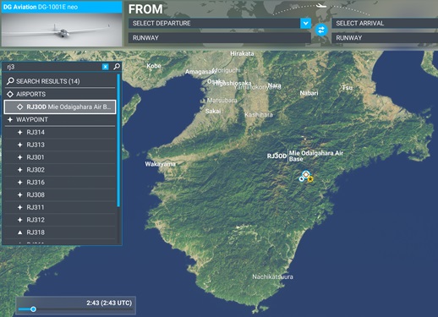Select RJ3OD Mie Odaigahara Air Base result
The width and height of the screenshot is (438, 317).
tap(60, 107)
